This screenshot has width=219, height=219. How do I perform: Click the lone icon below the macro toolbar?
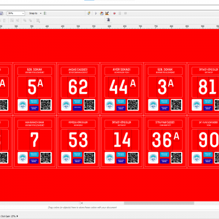(x=108, y=20)
